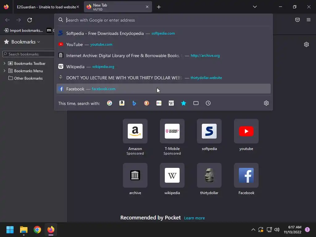Open notification center badge
Screen dimensions: 316x237
point(307,230)
